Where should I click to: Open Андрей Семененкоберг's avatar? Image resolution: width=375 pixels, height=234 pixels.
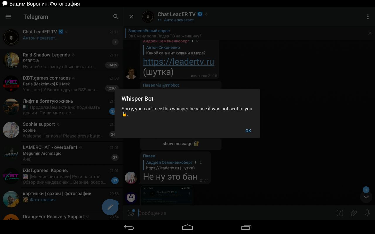131,73
